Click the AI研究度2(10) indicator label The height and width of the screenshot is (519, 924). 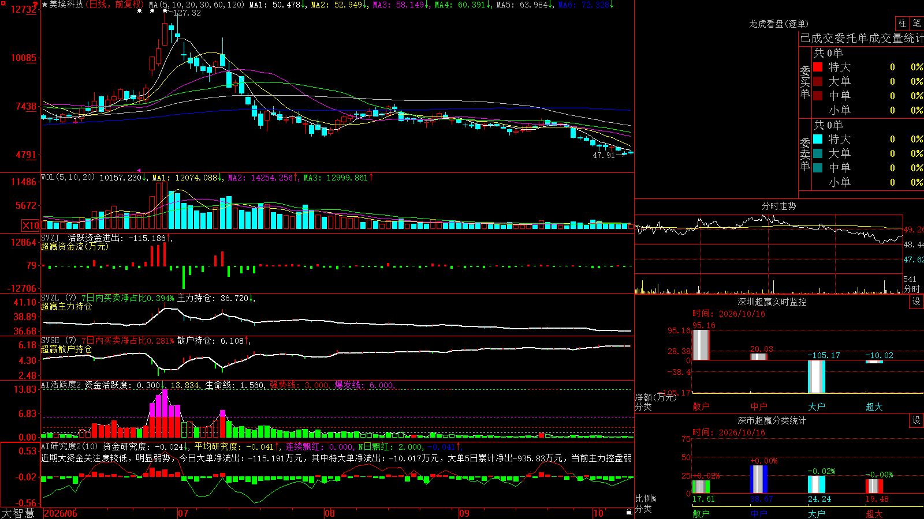[x=69, y=446]
